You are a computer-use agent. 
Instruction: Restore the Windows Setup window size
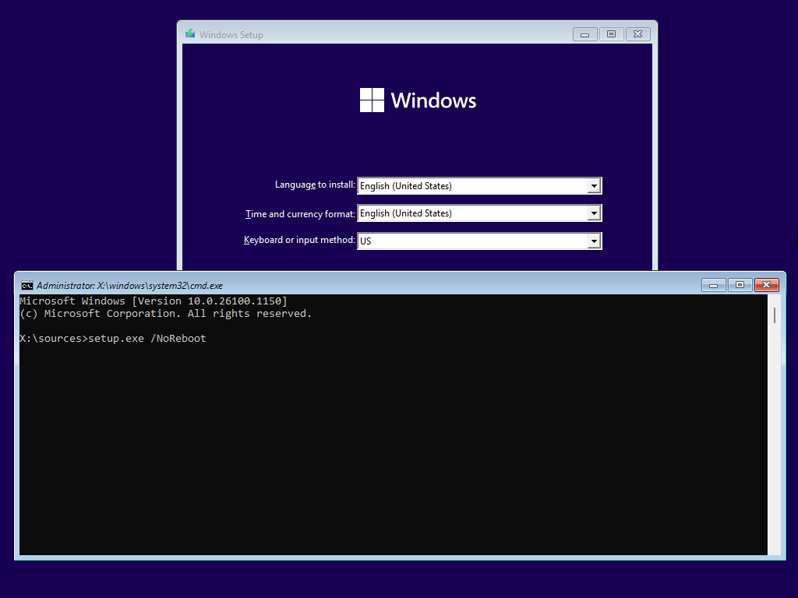tap(611, 33)
